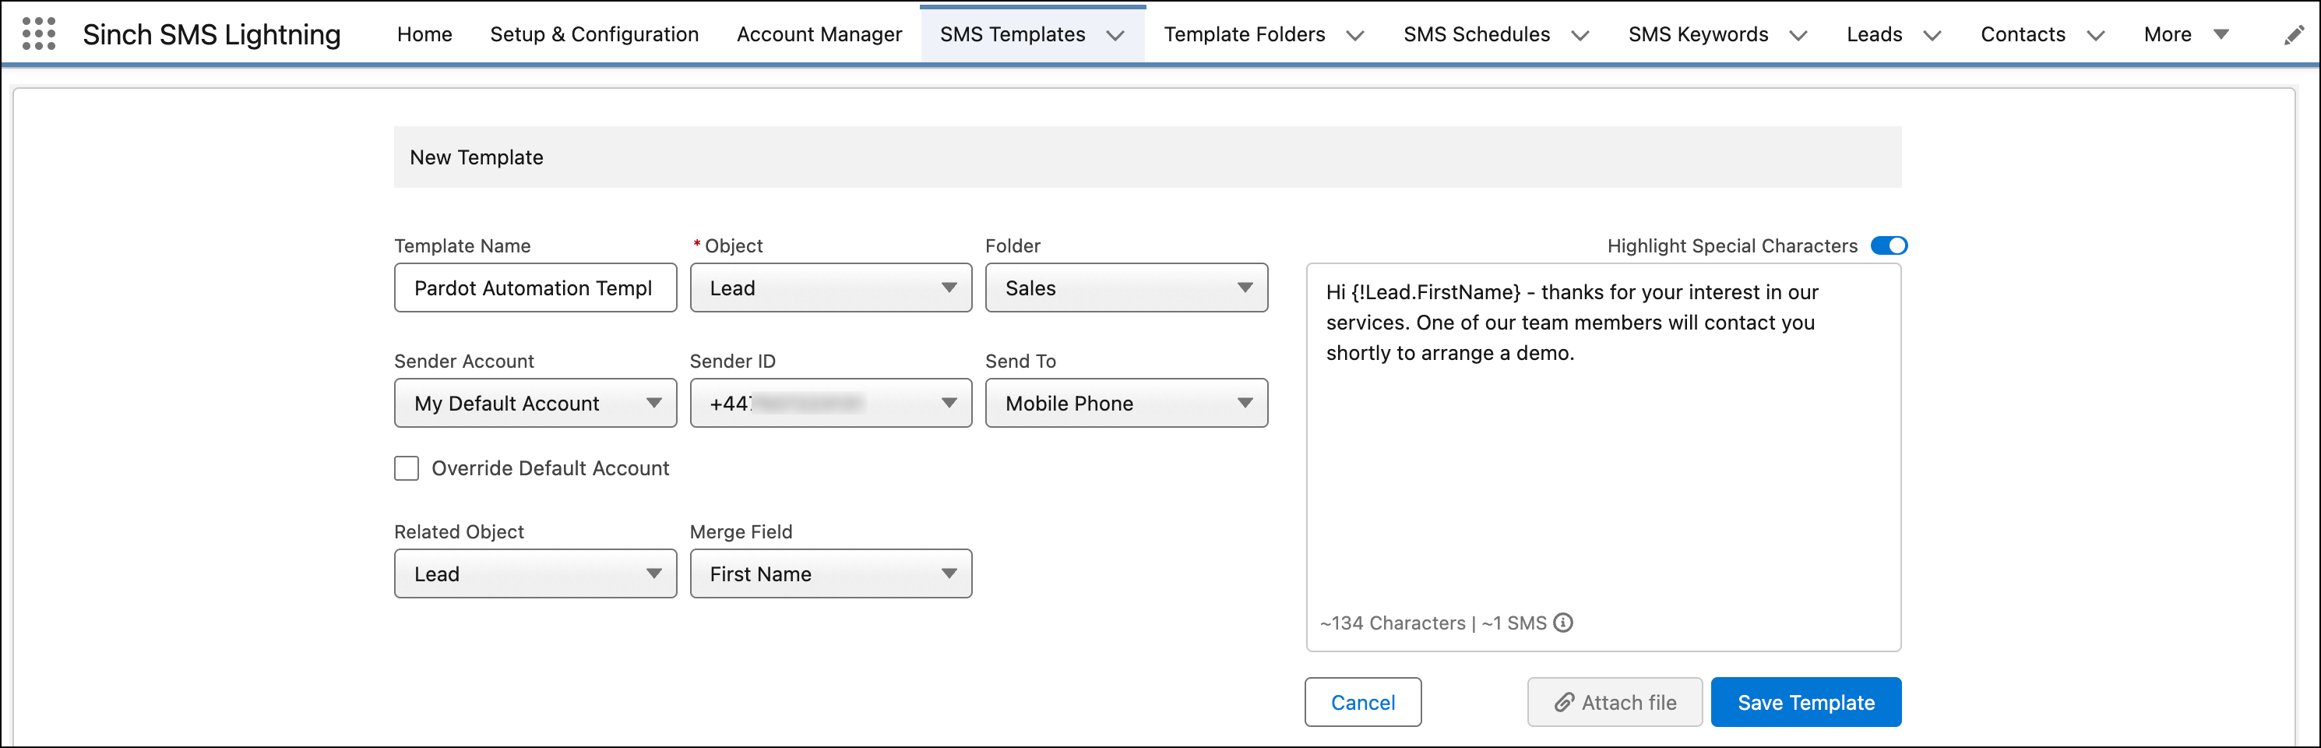Click the pencil edit navigation icon
Viewport: 2321px width, 748px height.
2293,35
